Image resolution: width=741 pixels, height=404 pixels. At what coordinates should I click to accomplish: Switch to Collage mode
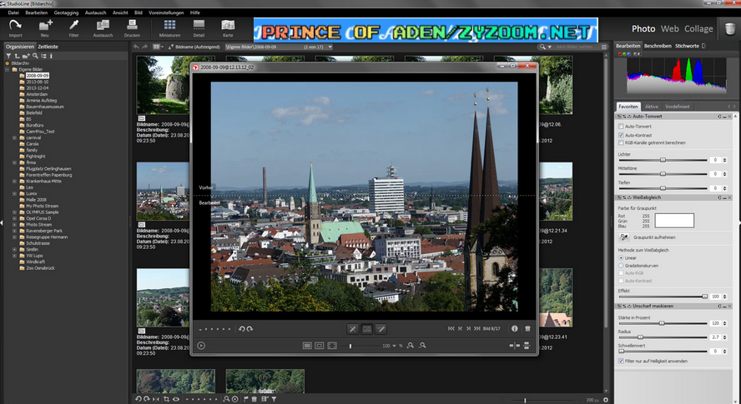pyautogui.click(x=698, y=29)
